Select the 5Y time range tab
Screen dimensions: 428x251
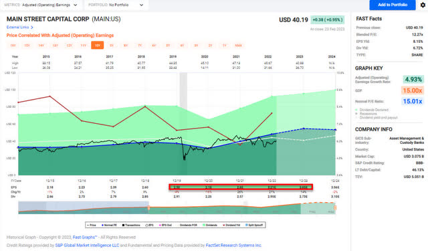(x=168, y=46)
